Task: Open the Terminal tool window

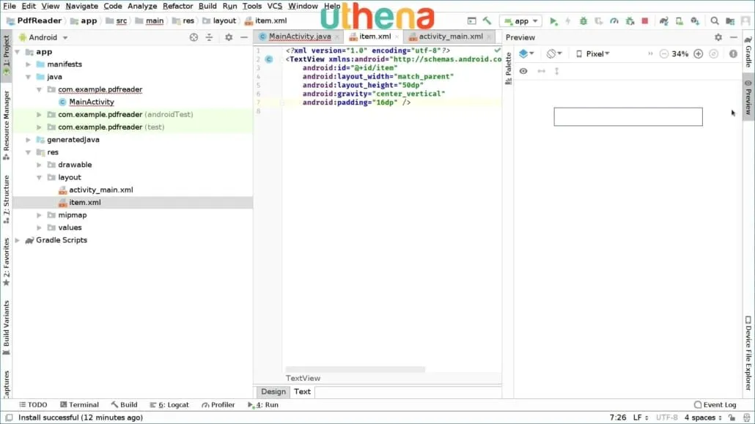Action: (x=79, y=405)
